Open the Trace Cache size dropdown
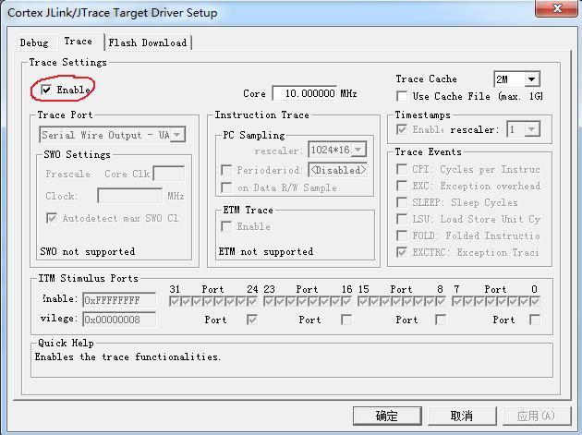The width and height of the screenshot is (582, 435). click(x=531, y=79)
